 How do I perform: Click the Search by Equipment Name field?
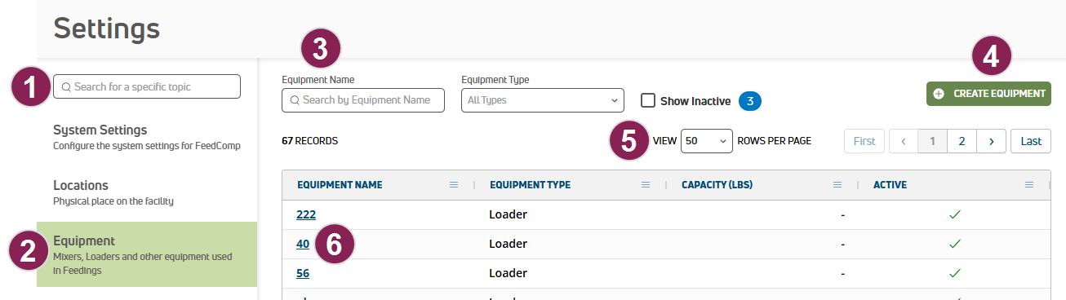363,100
